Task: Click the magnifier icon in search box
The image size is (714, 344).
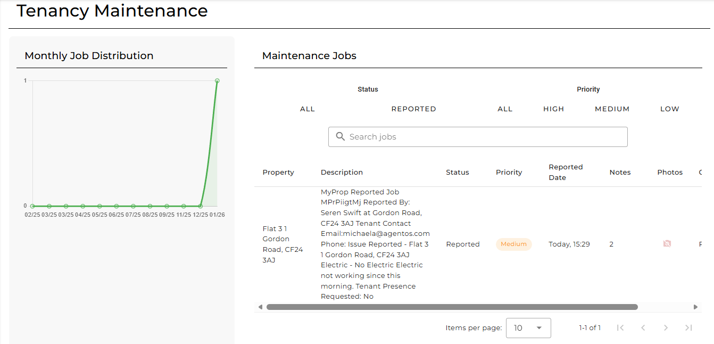Action: pyautogui.click(x=341, y=137)
